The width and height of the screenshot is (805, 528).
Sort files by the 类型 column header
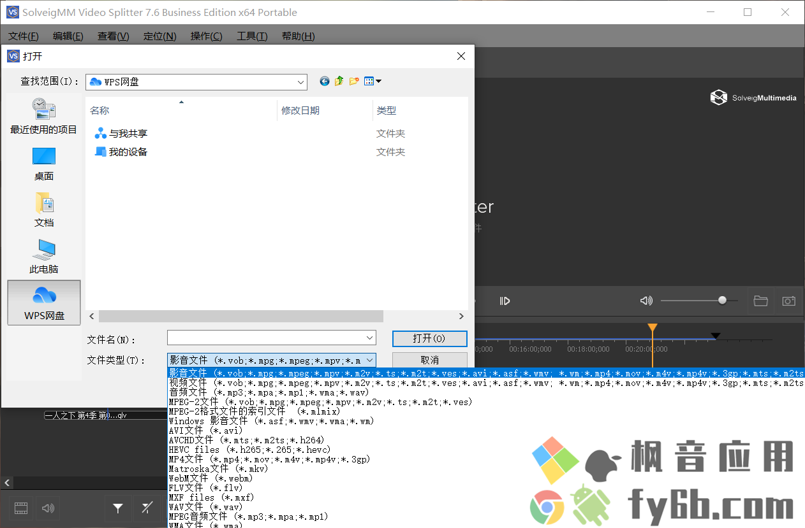[x=420, y=110]
